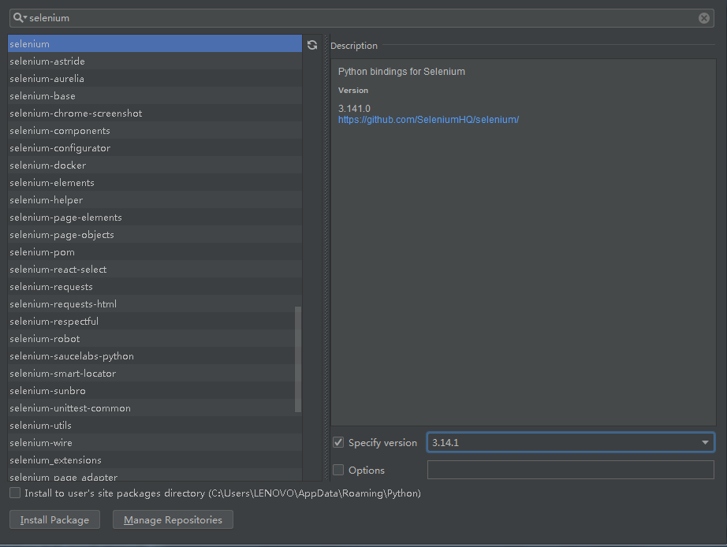
Task: Select selenium-elements package
Action: [155, 183]
